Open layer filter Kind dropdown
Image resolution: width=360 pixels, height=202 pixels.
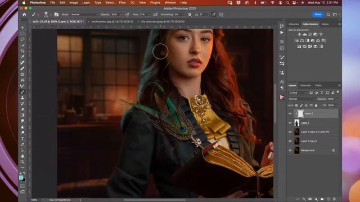[x=298, y=93]
